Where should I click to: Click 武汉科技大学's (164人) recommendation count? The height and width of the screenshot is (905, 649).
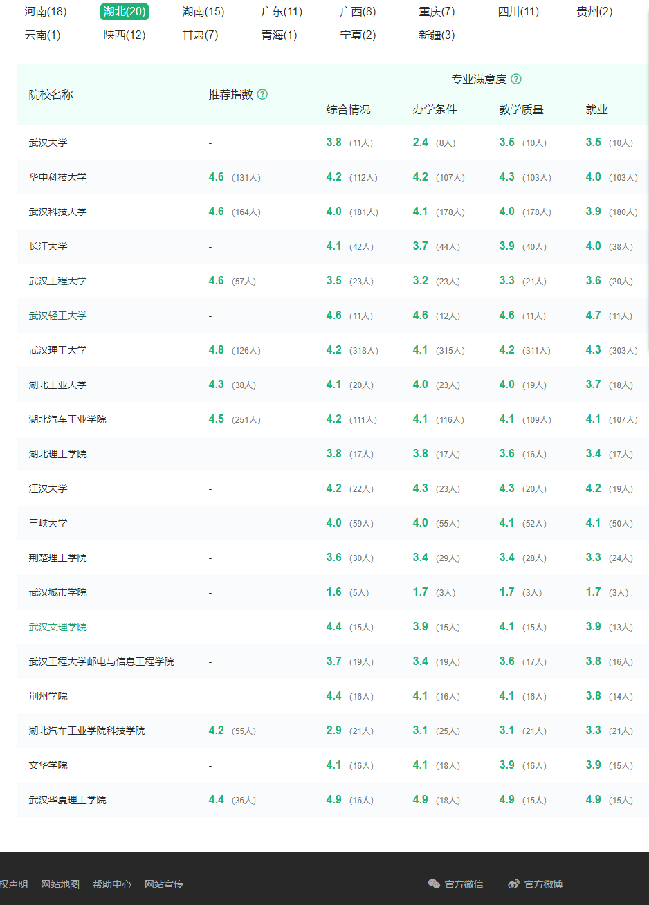point(246,212)
